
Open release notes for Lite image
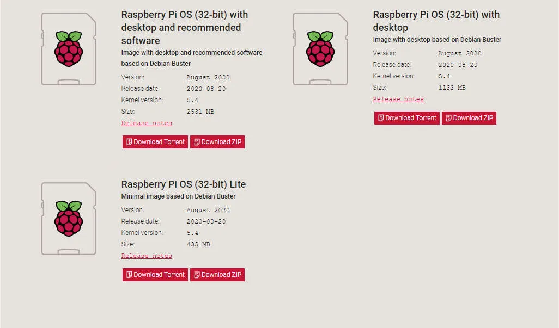click(147, 256)
